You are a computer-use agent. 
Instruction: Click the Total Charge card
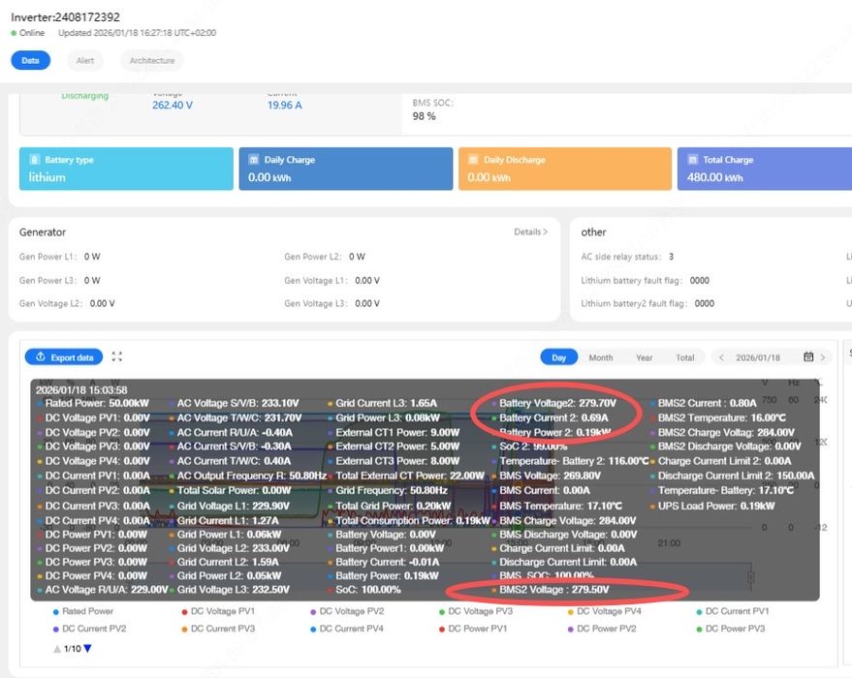(x=765, y=169)
